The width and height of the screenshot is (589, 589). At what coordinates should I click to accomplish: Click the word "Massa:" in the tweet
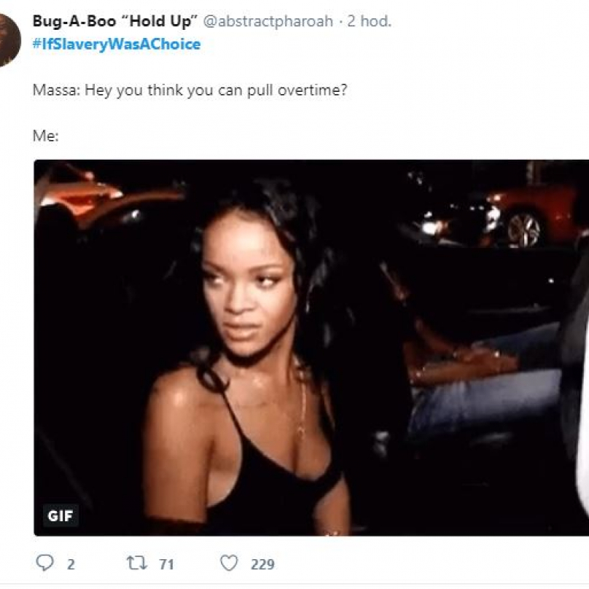click(56, 90)
